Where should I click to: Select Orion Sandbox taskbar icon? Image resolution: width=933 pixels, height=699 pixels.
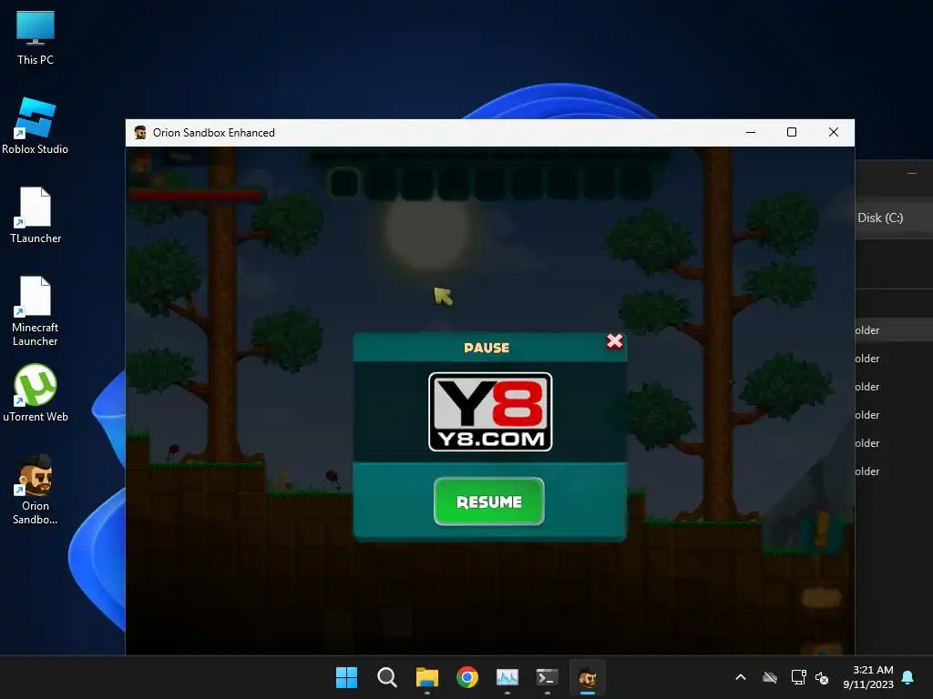tap(588, 677)
